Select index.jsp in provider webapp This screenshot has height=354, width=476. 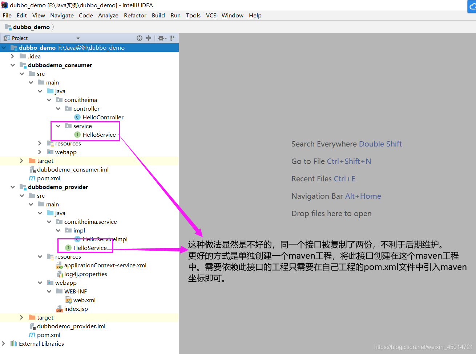[76, 309]
